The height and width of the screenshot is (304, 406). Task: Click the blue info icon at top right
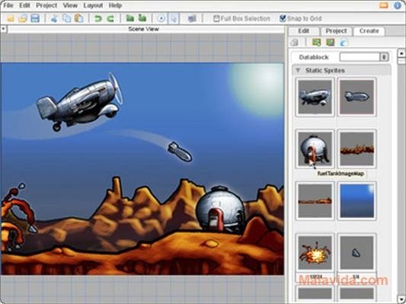[398, 5]
